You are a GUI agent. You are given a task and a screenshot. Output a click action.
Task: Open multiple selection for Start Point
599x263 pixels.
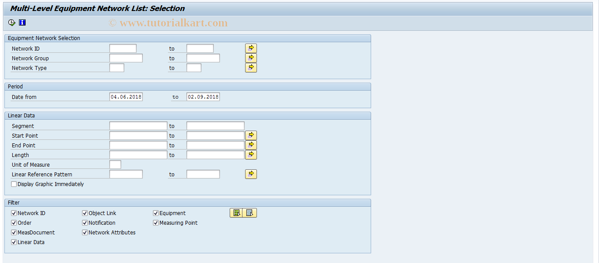(250, 135)
